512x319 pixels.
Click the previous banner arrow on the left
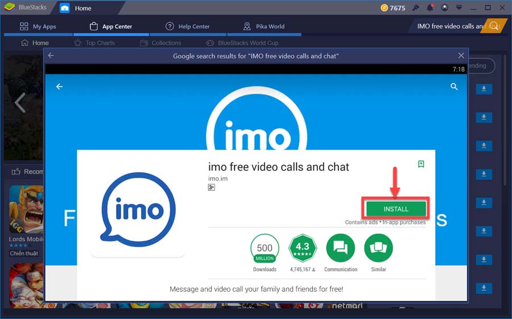pyautogui.click(x=20, y=102)
